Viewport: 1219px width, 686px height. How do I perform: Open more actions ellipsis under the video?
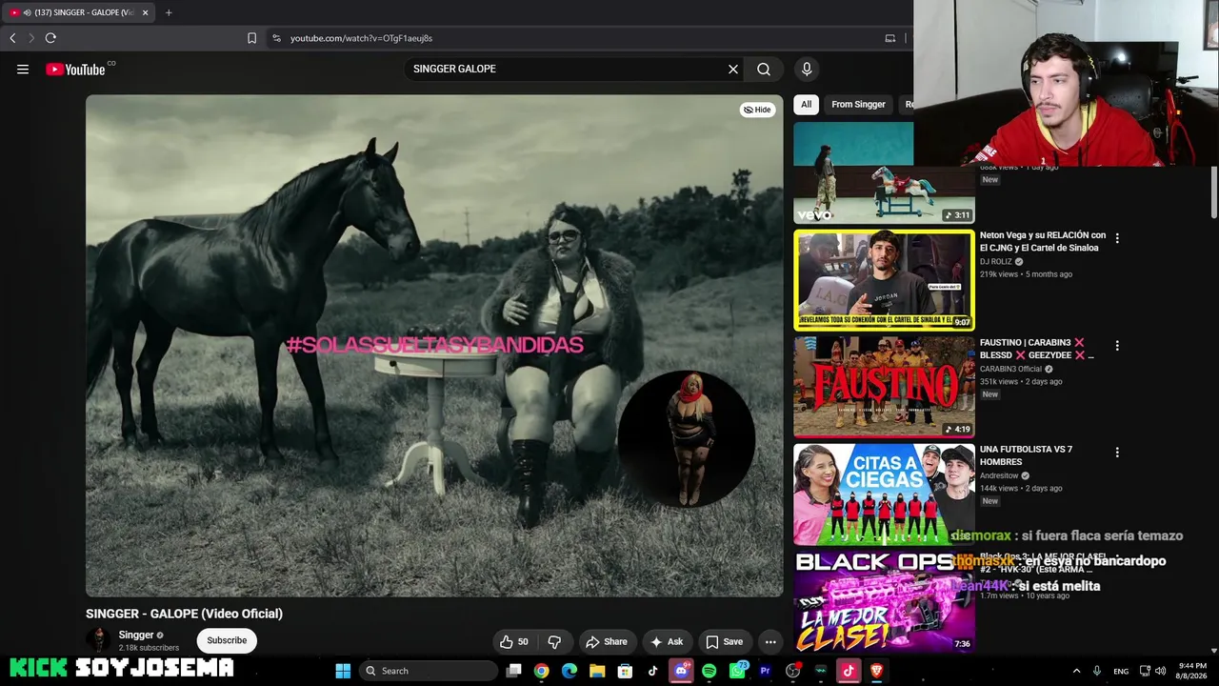770,641
